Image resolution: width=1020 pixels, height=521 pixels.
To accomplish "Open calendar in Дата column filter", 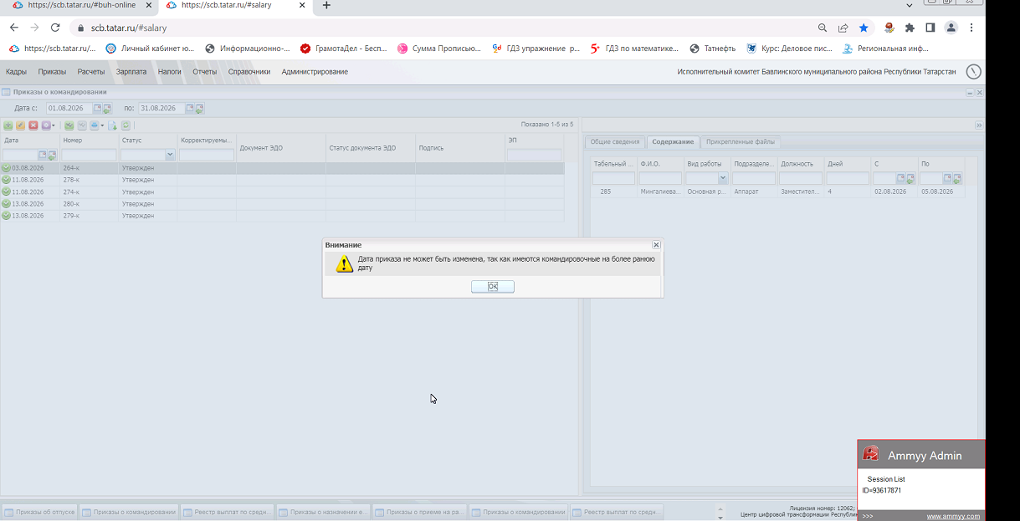I will click(x=43, y=156).
